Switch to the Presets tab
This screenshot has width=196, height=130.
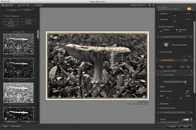13,10
